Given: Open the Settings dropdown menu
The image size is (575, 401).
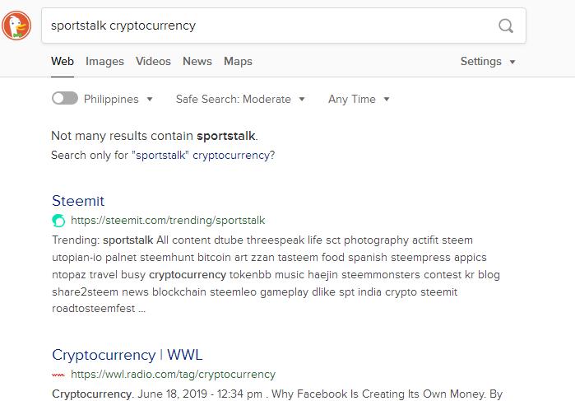Looking at the screenshot, I should (x=488, y=61).
